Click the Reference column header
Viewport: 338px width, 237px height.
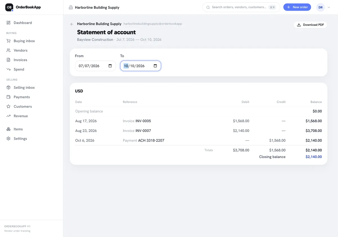(130, 102)
